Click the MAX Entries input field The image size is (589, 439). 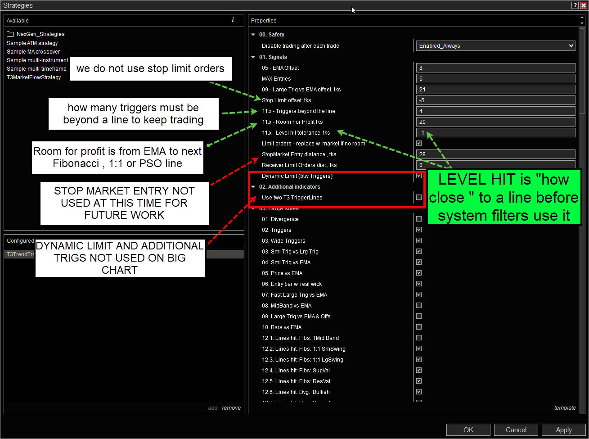[x=495, y=79]
